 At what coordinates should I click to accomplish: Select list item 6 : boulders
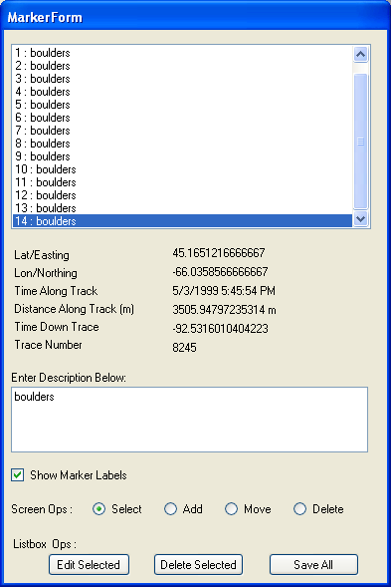pos(182,118)
